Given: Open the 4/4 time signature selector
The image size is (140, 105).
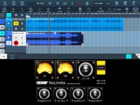Looking at the screenshot, I should pos(108,3).
